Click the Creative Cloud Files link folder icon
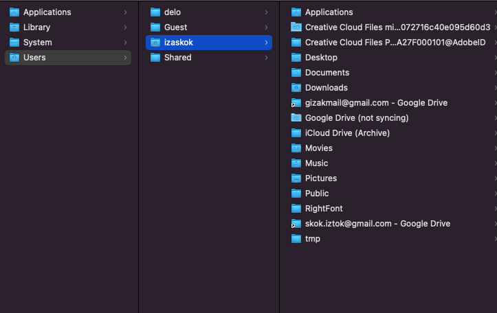Screen dimensions: 497x313 [x=296, y=27]
